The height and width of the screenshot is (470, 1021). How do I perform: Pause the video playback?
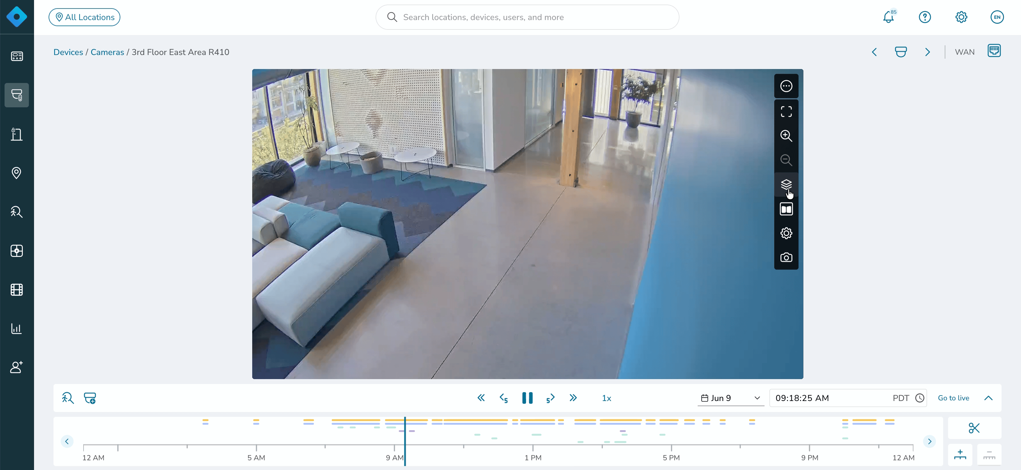(x=528, y=398)
